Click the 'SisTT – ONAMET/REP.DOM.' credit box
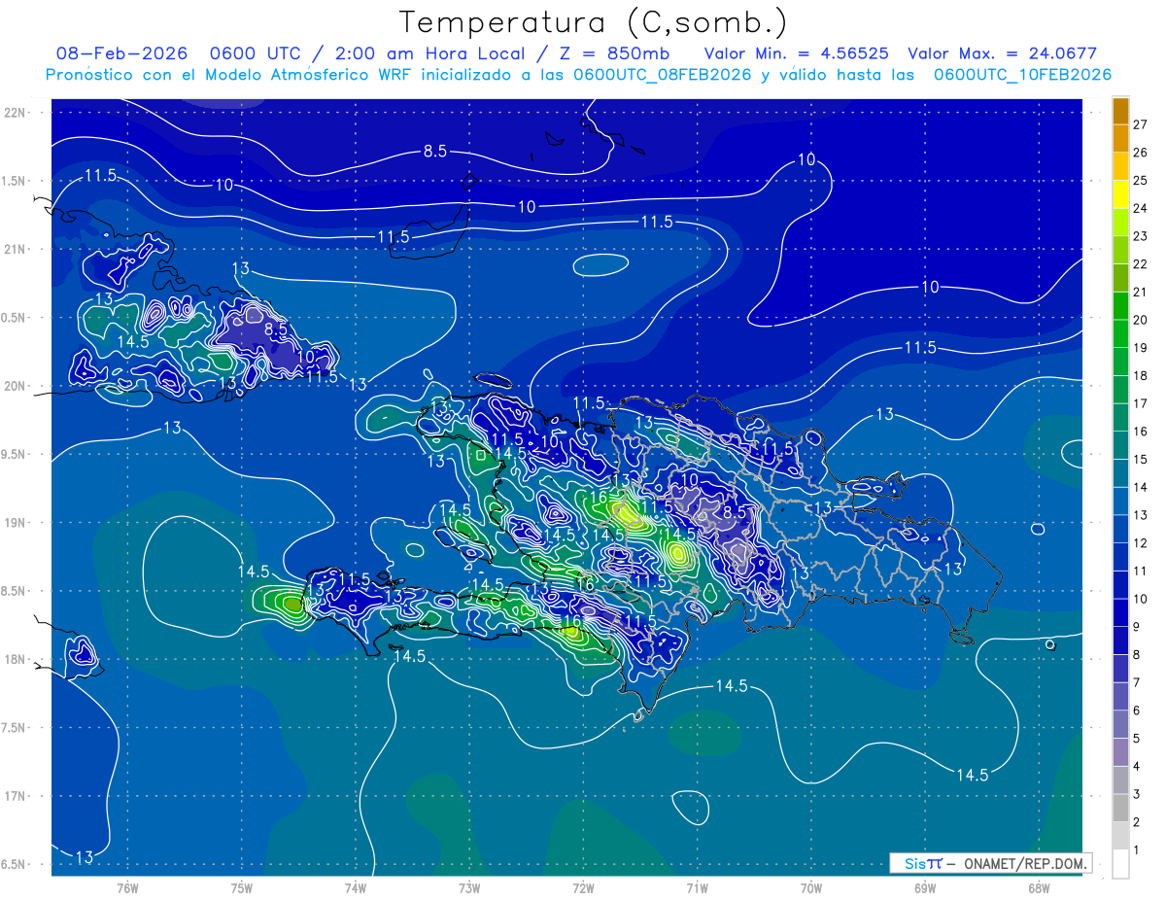Viewport: 1166px width, 901px height. coord(991,863)
